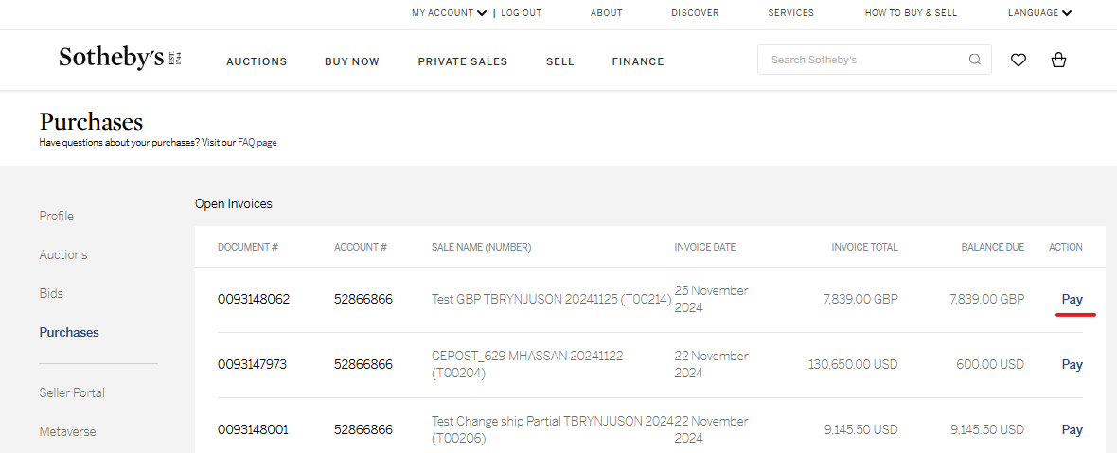The height and width of the screenshot is (453, 1117).
Task: Click the Purchases page heading
Action: 91,122
